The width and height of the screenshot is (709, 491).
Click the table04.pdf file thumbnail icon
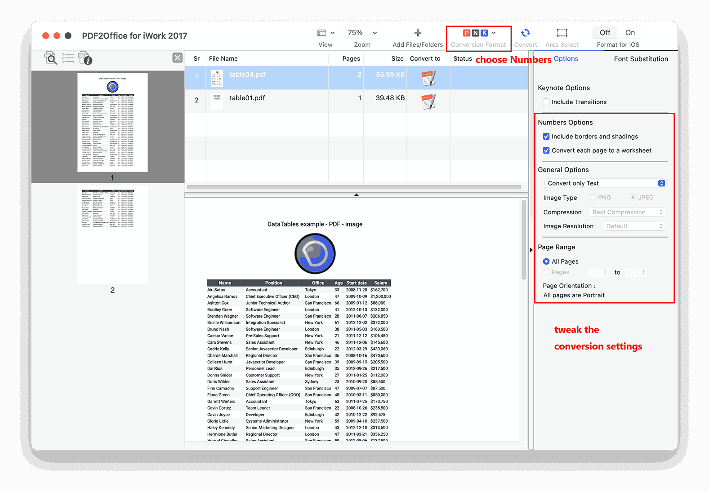pos(217,78)
